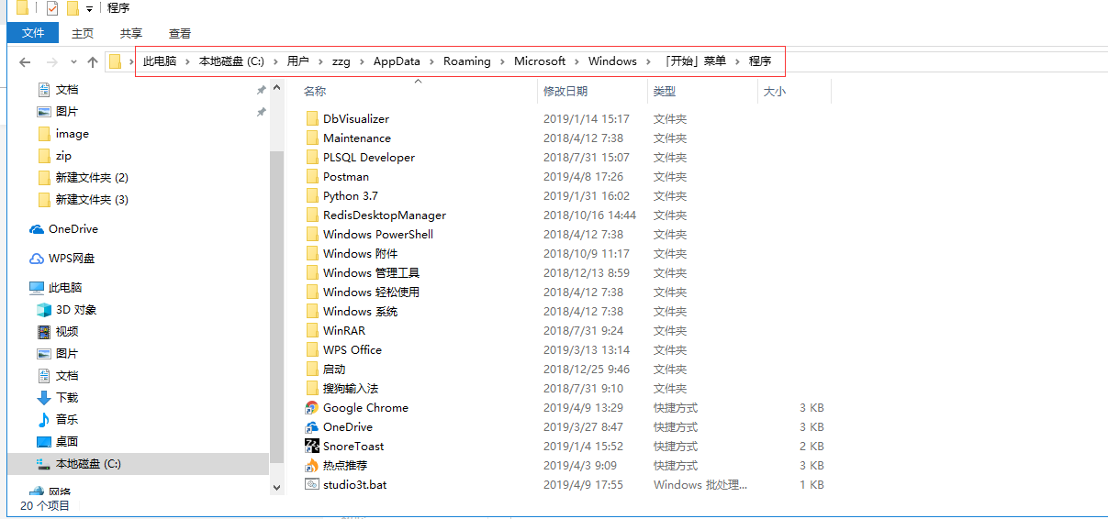Select the OneDrive shortcut icon in file list
Viewport: 1108px width, 519px height.
pyautogui.click(x=312, y=427)
